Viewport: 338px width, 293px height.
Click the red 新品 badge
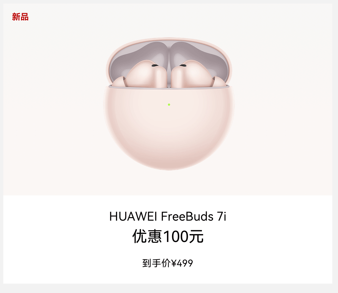pyautogui.click(x=20, y=17)
